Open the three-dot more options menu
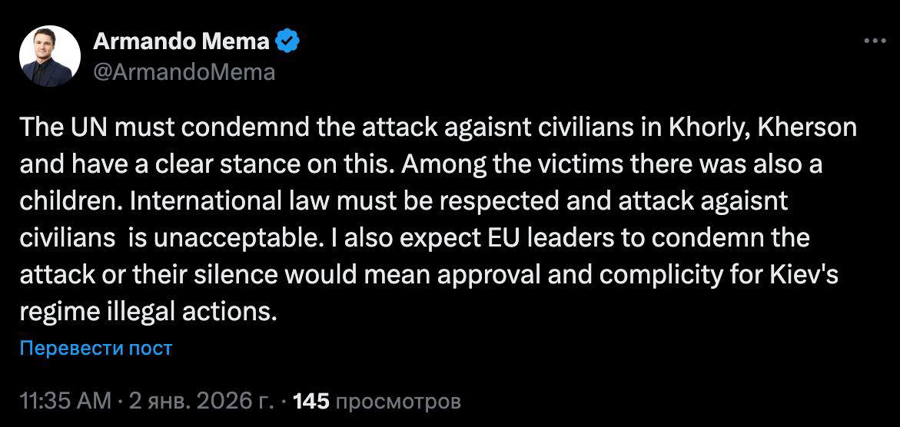The image size is (900, 427). pos(875,42)
